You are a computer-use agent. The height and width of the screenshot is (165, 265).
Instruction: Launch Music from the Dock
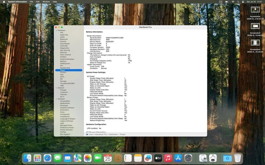click(168, 158)
